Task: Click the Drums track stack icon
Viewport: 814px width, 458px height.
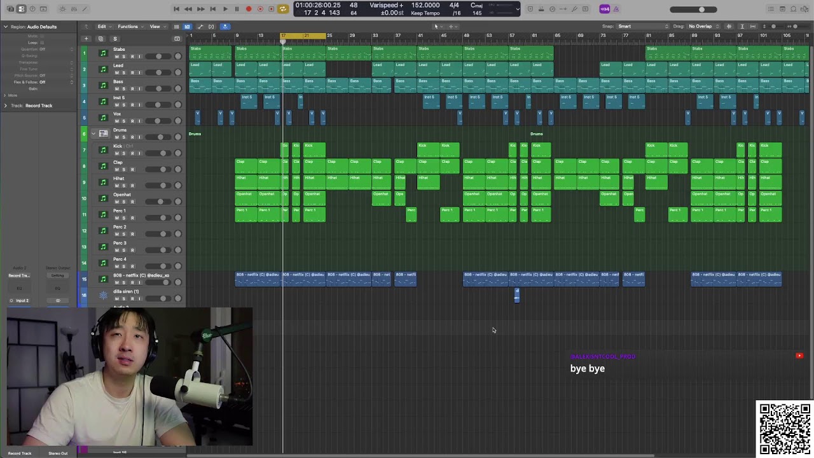Action: point(103,134)
